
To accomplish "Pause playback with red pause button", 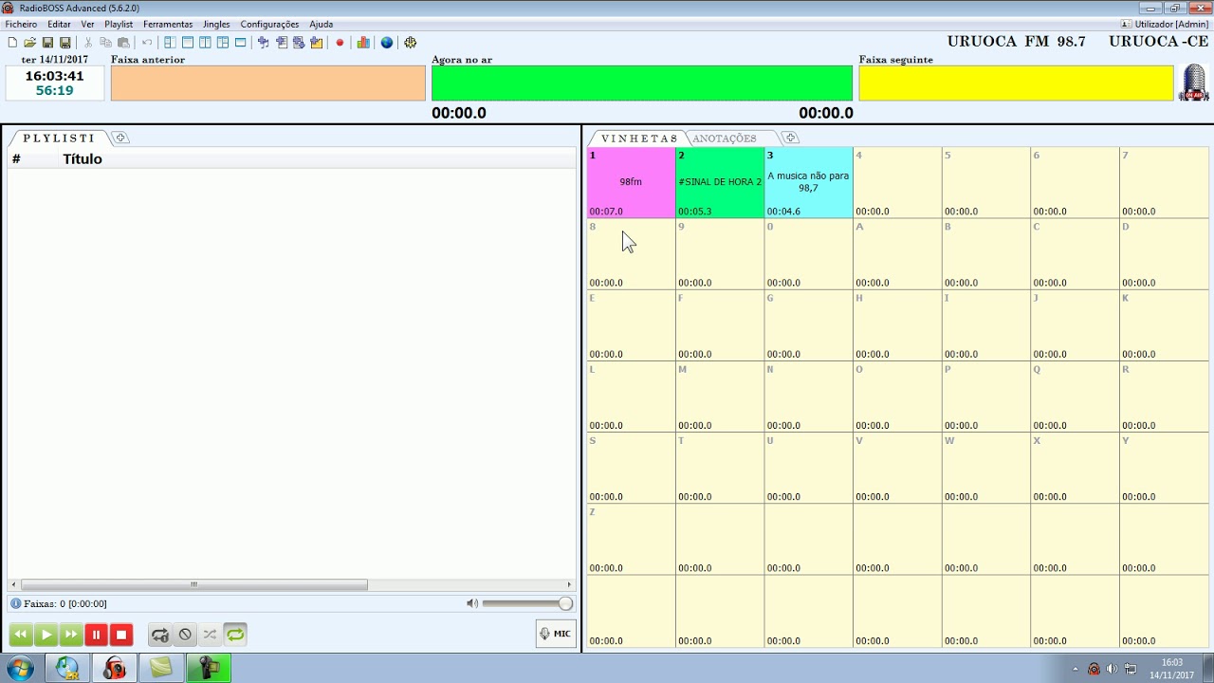I will (x=96, y=635).
